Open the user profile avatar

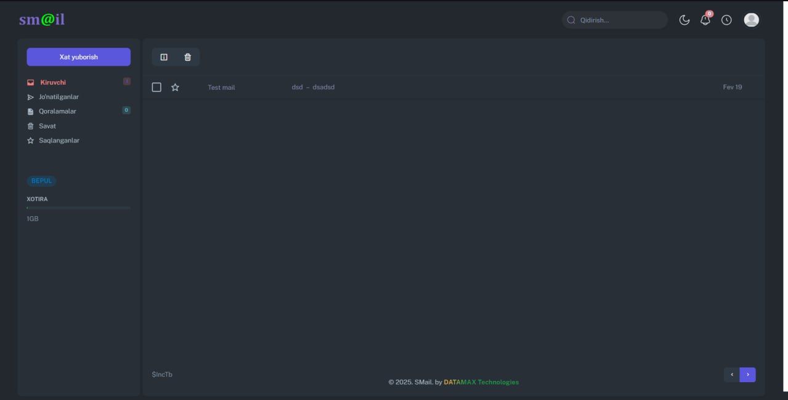751,20
